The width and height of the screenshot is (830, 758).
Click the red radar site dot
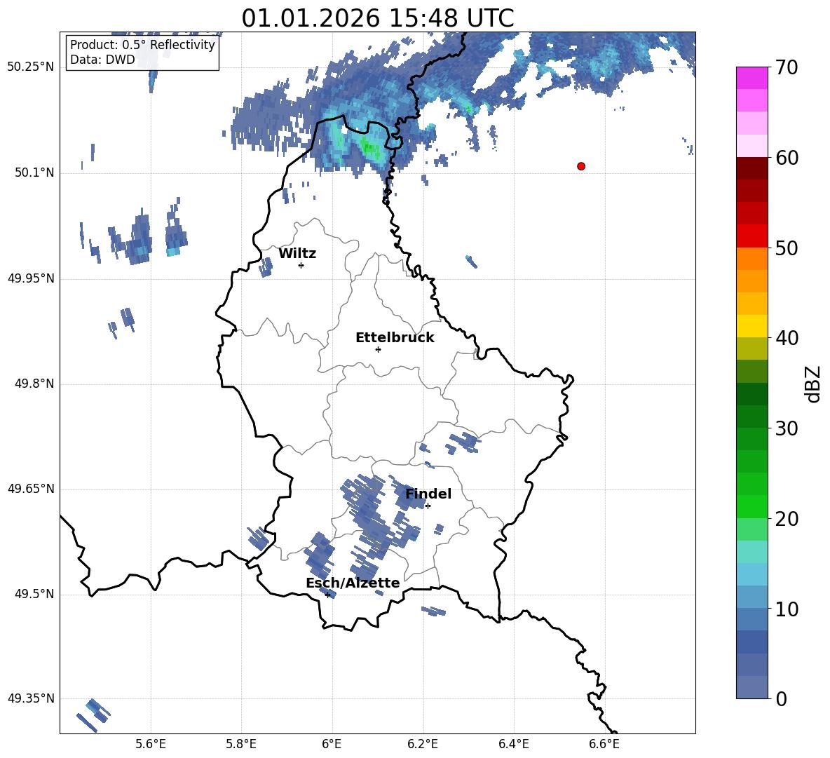click(x=581, y=166)
